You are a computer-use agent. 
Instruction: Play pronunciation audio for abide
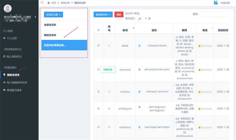pyautogui.click(x=140, y=46)
